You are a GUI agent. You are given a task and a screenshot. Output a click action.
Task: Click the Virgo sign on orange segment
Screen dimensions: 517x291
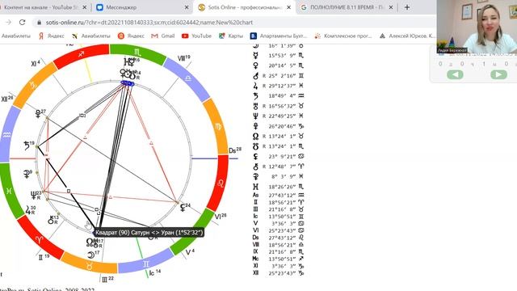(218, 127)
